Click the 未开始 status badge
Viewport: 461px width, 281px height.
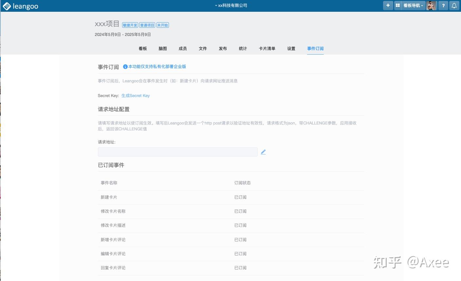[163, 25]
